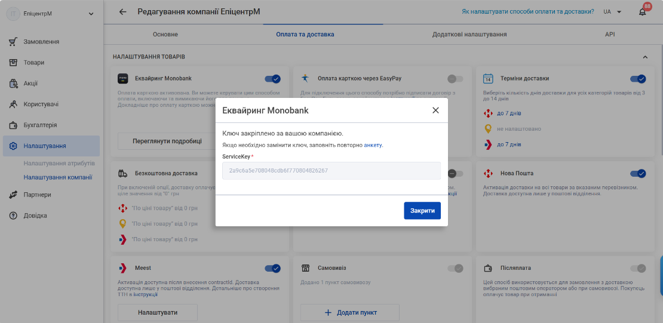Open the Додаткові налаштування tab
This screenshot has height=323, width=663.
tap(469, 34)
